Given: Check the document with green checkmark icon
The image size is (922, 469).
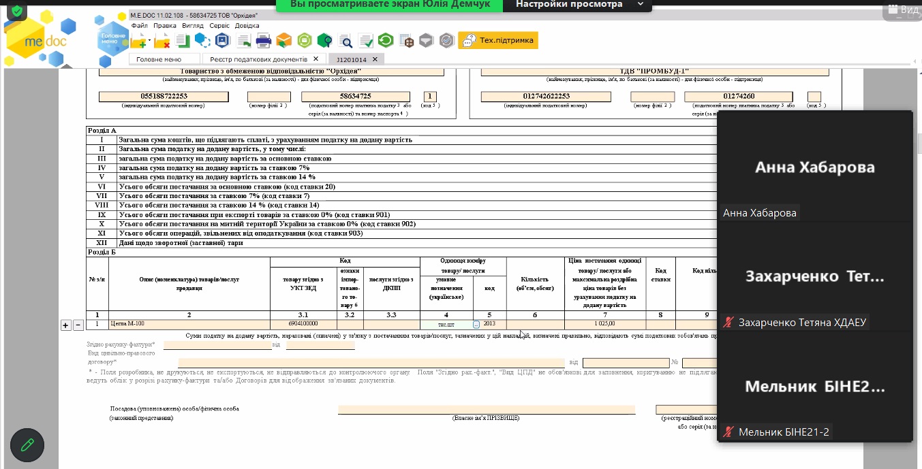Looking at the screenshot, I should click(366, 41).
